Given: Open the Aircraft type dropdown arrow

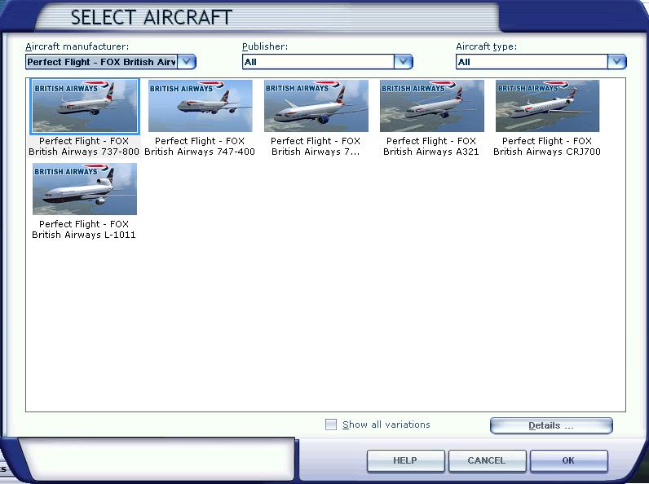Looking at the screenshot, I should click(617, 62).
